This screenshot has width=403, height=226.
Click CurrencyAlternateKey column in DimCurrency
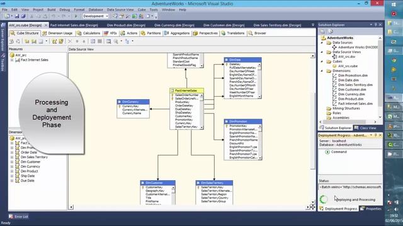[134, 110]
